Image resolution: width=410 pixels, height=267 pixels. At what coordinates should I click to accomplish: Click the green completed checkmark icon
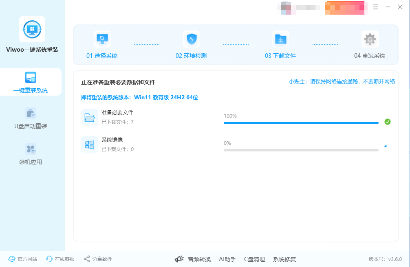[x=388, y=122]
